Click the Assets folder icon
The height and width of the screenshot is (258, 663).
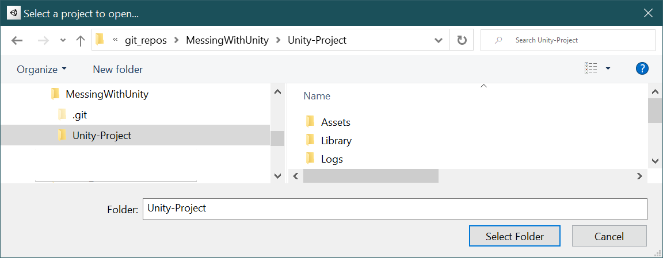point(310,122)
